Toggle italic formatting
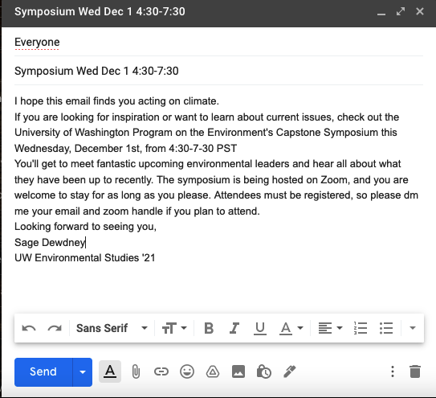The height and width of the screenshot is (398, 436). point(234,328)
